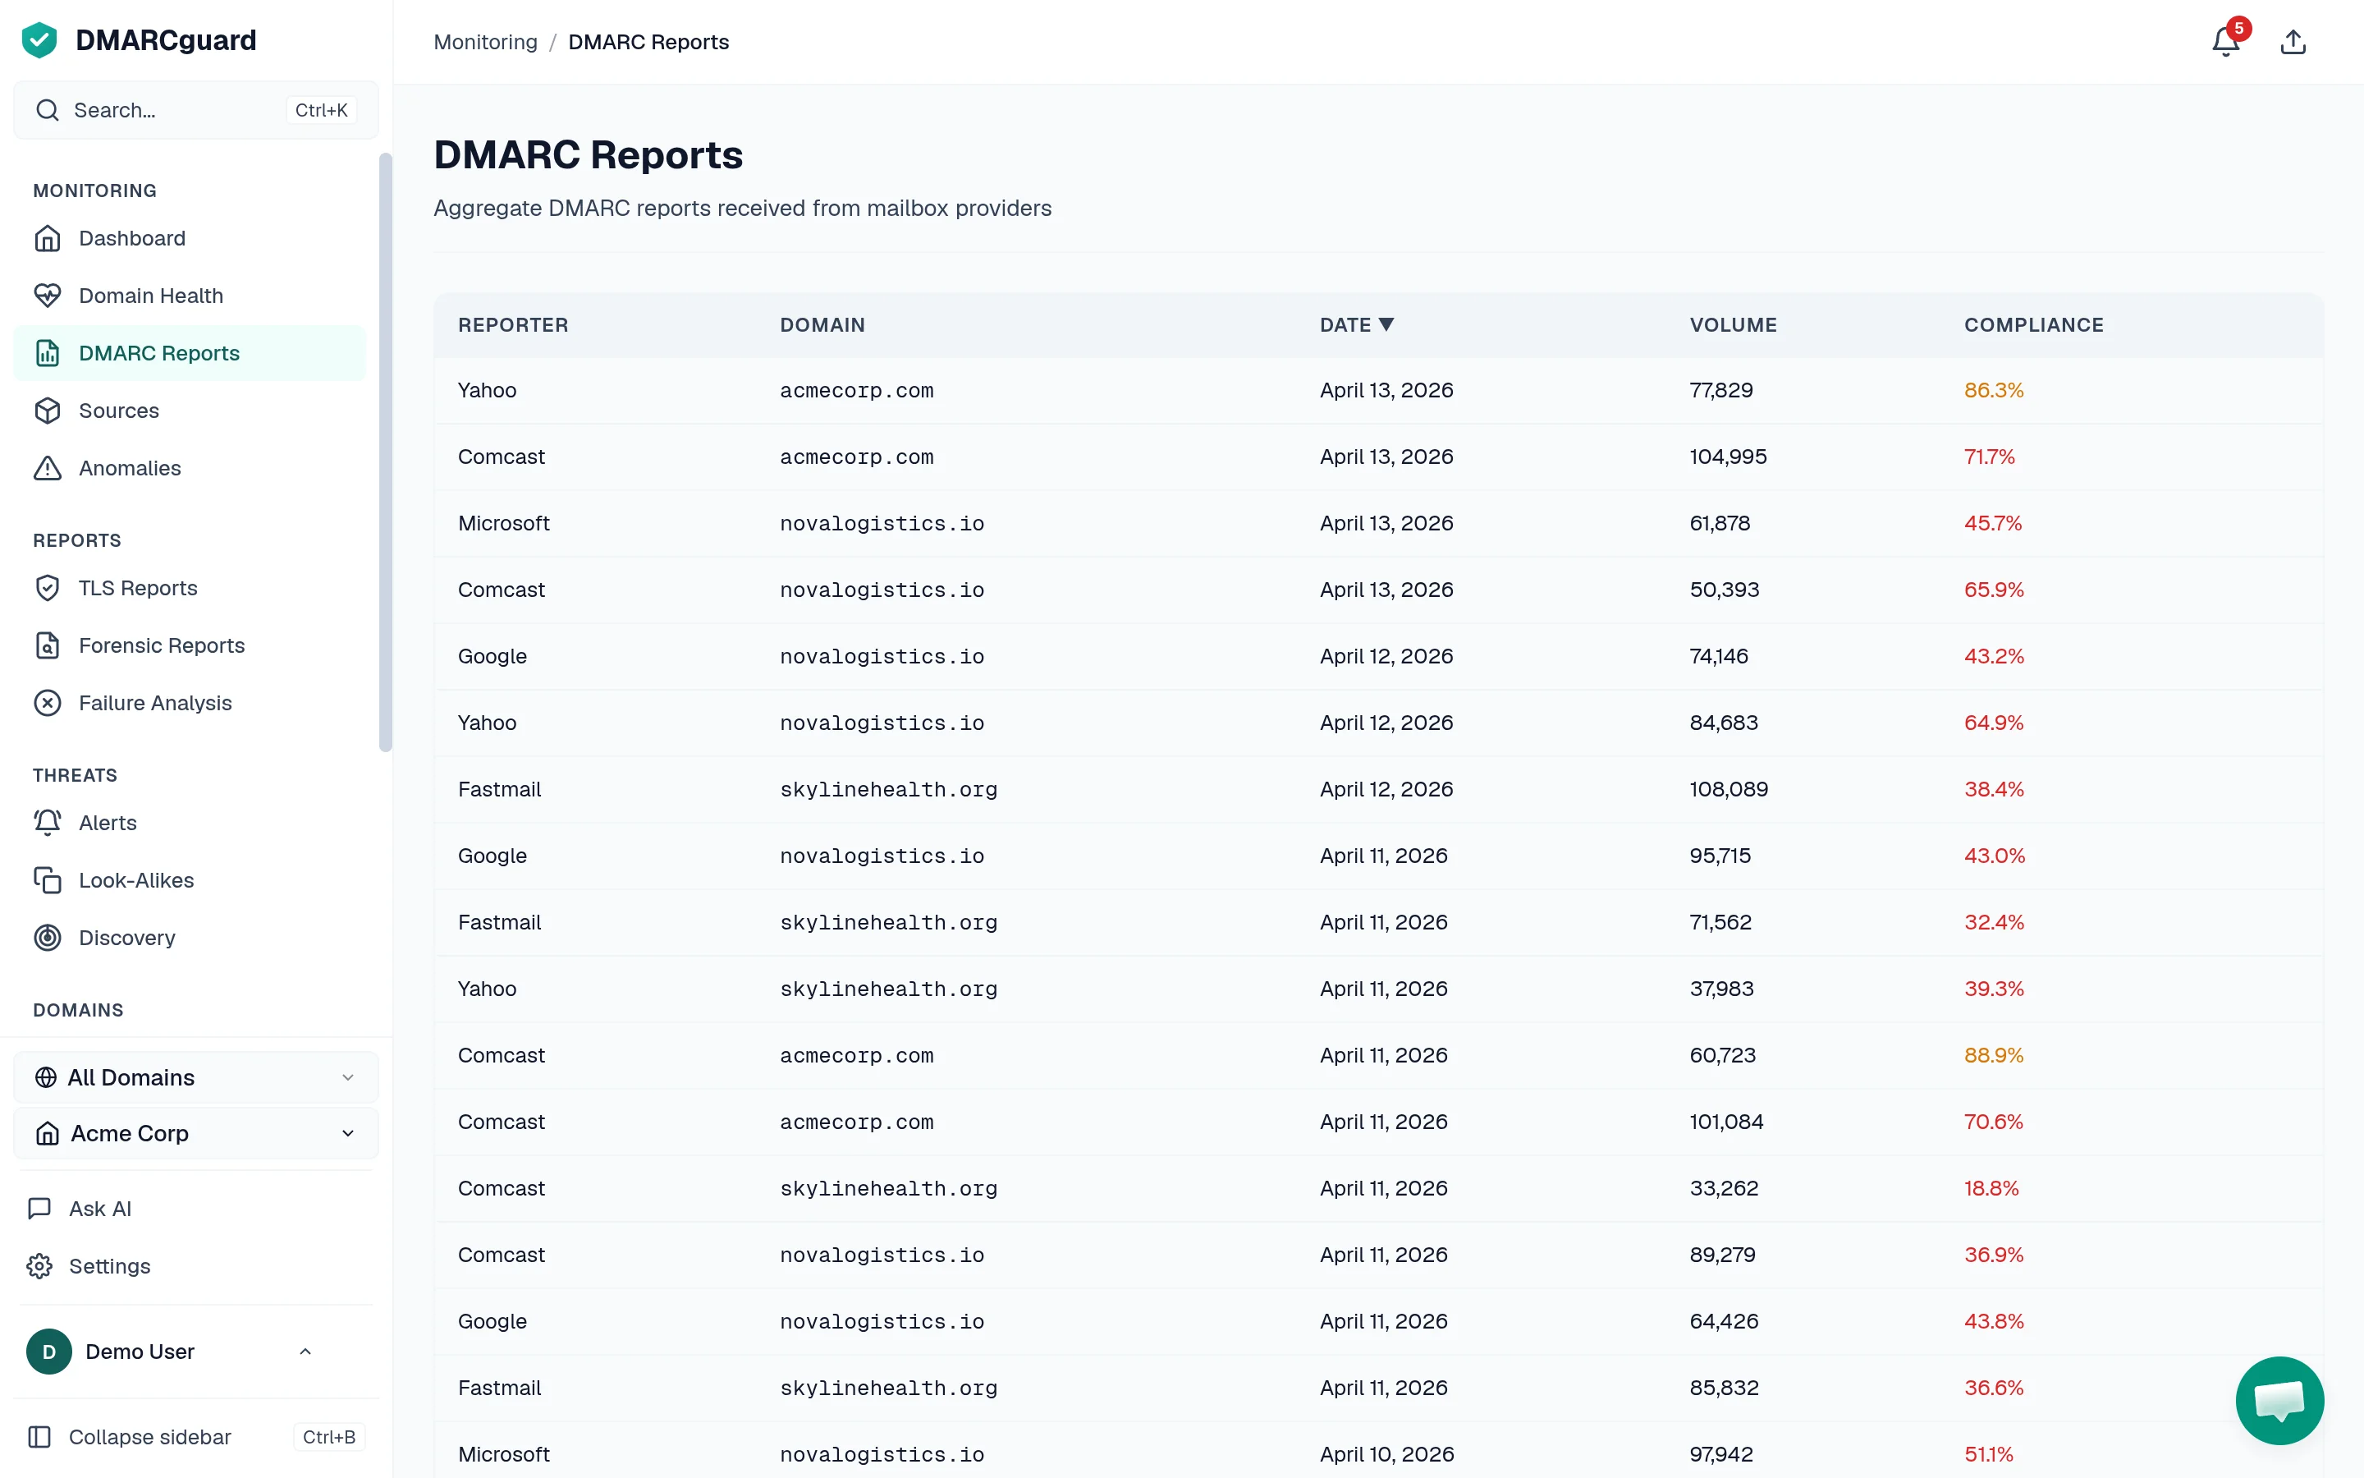
Task: Click the Ask AI chat bubble icon
Action: pos(39,1209)
